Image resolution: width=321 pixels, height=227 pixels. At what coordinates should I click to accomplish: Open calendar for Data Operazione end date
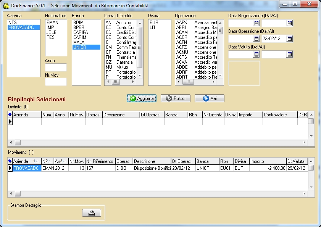pos(289,39)
